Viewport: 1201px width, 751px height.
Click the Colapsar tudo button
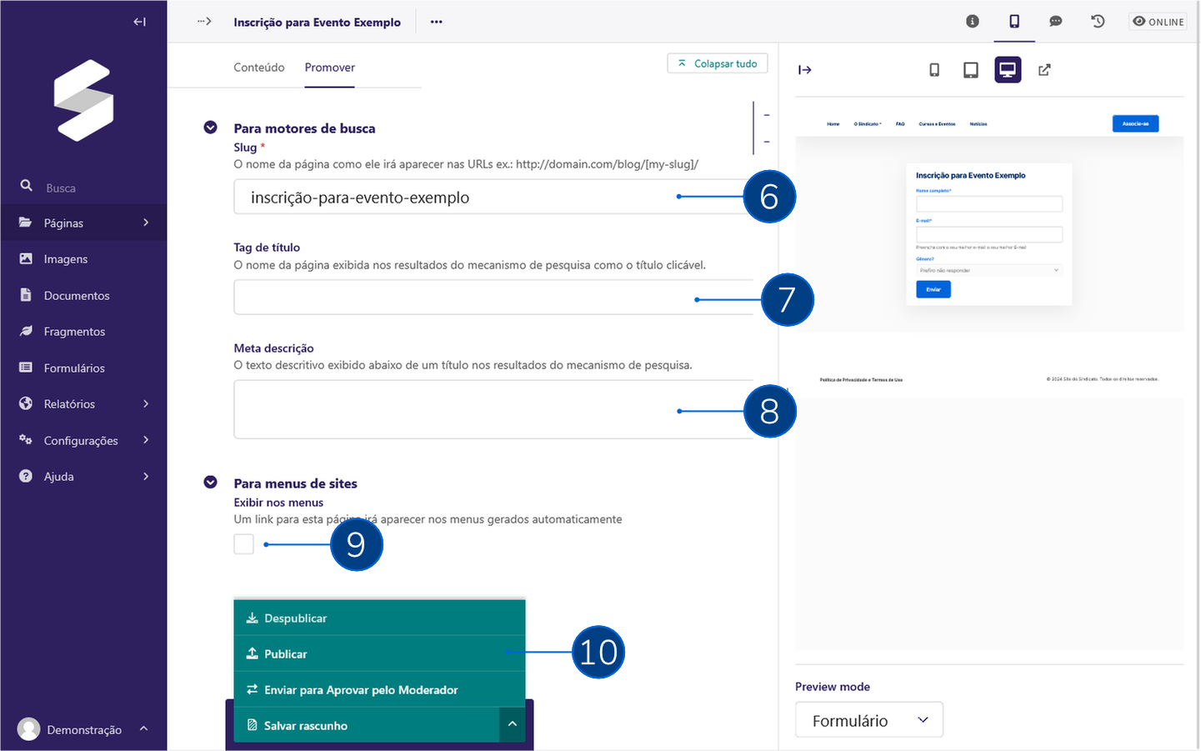pos(717,63)
